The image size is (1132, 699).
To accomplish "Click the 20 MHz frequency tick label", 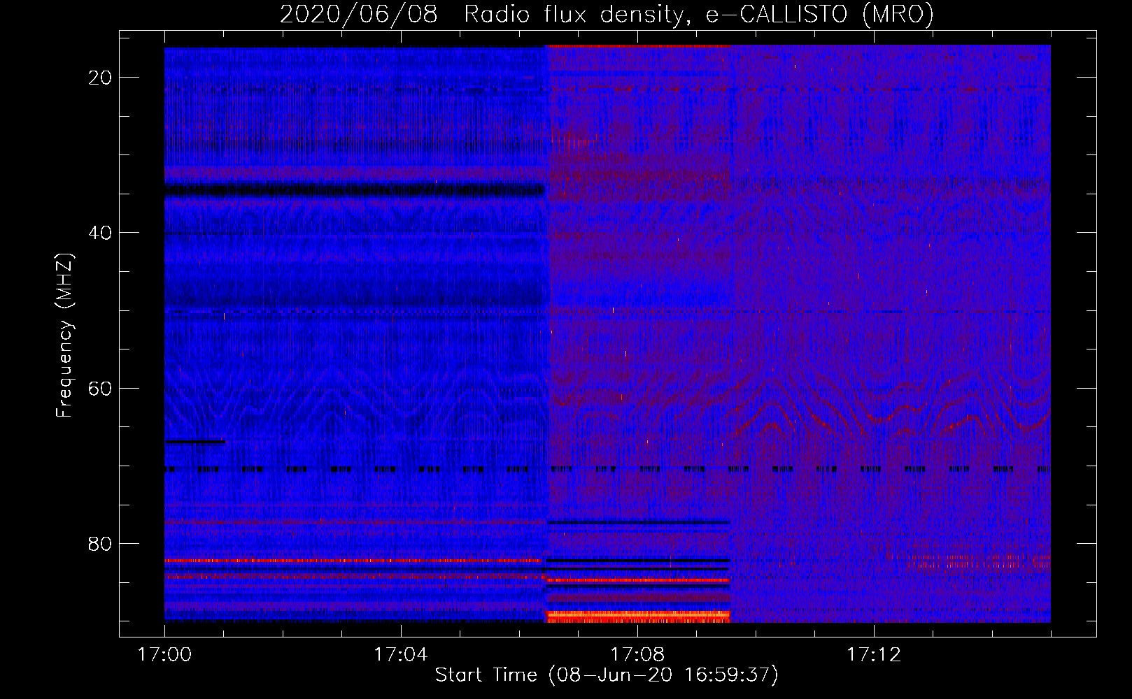I will (100, 78).
